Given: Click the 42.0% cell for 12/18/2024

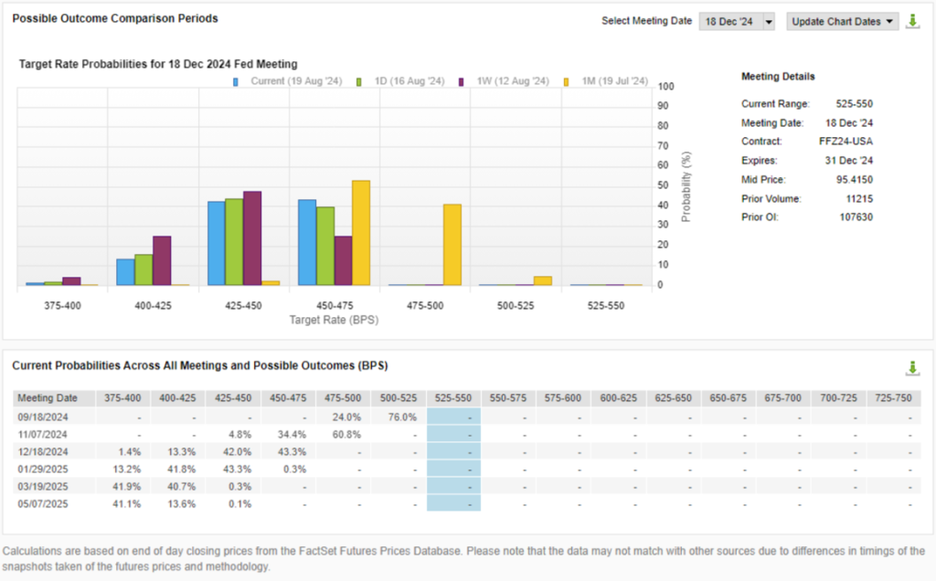Looking at the screenshot, I should (237, 451).
